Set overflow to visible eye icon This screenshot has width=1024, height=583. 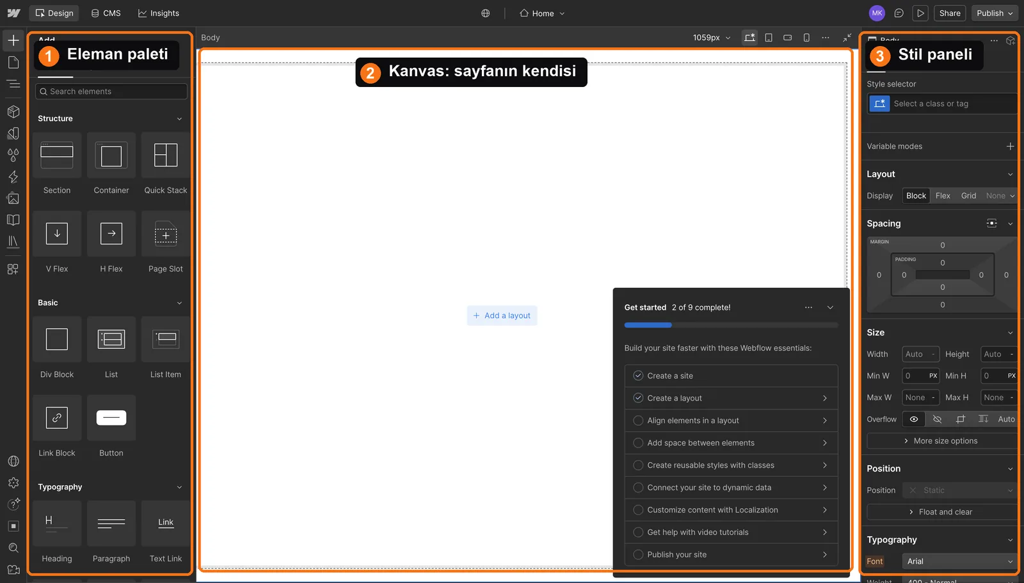[914, 419]
